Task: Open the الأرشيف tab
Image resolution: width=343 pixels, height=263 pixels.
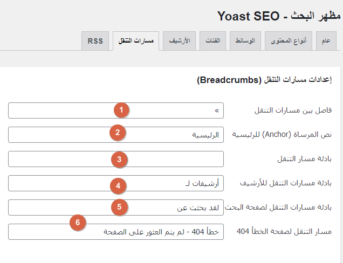Action: [x=179, y=41]
